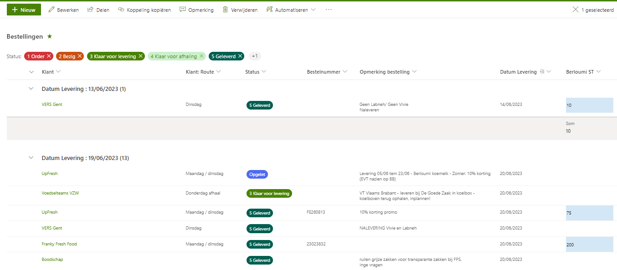Click the Berloumi ST cell with value 200
This screenshot has width=617, height=270.
[590, 245]
